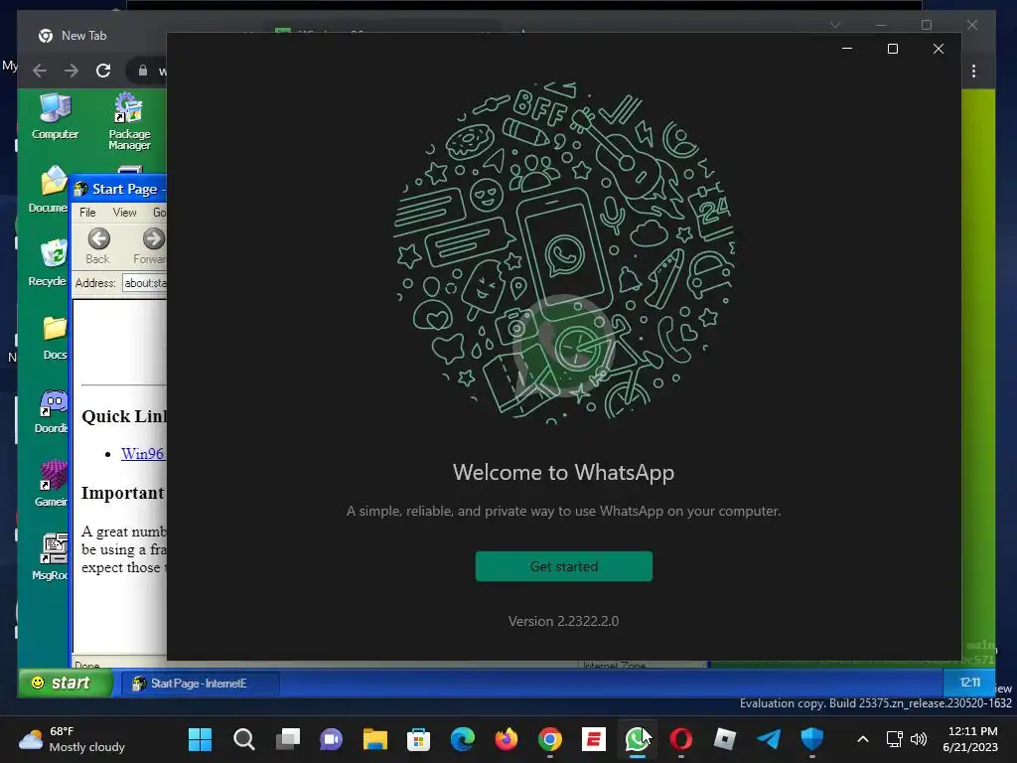1017x763 pixels.
Task: Open the Windows Start menu
Action: [200, 739]
